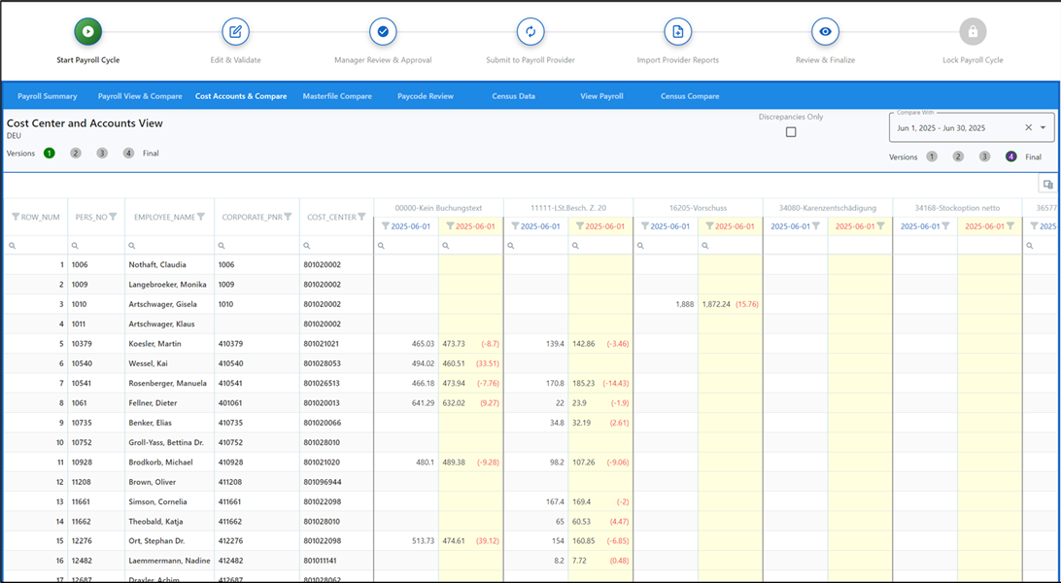
Task: Enable the Discrepancies Only checkbox
Action: click(791, 131)
